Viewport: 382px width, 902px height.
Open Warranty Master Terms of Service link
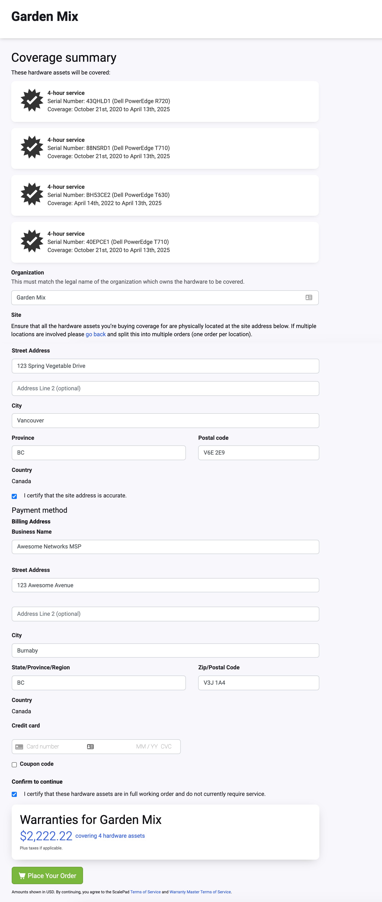click(200, 892)
